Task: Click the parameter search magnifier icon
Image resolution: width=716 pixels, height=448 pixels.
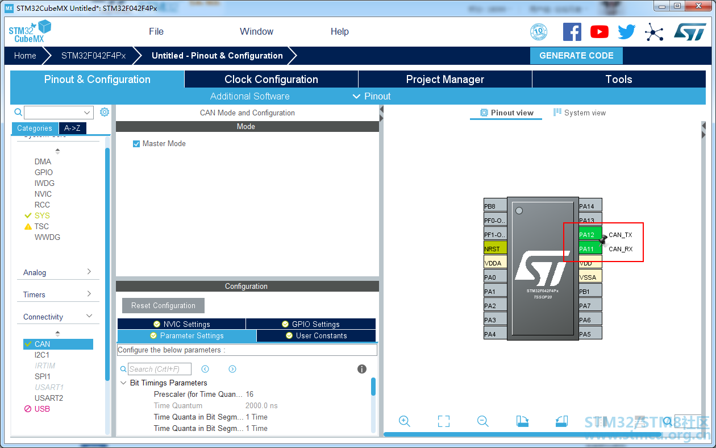Action: (124, 369)
